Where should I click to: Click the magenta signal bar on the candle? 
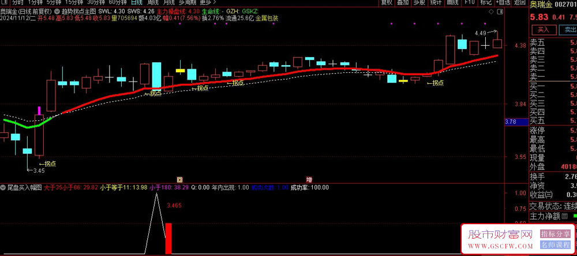pos(39,110)
